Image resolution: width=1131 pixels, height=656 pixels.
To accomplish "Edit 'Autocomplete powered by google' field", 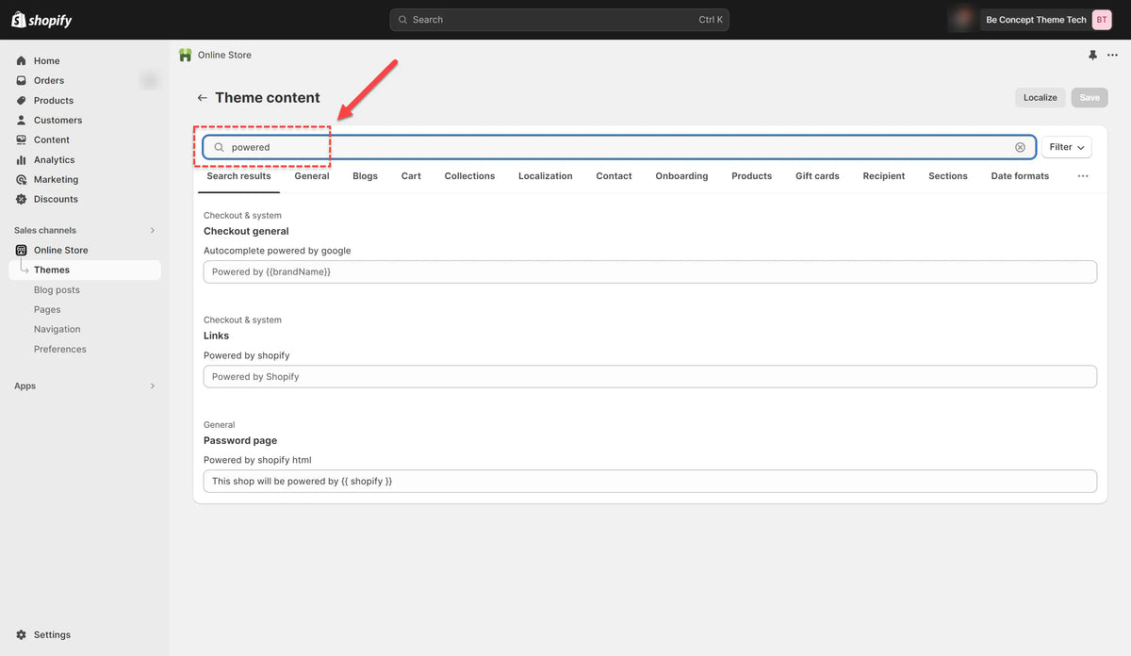I will coord(650,271).
